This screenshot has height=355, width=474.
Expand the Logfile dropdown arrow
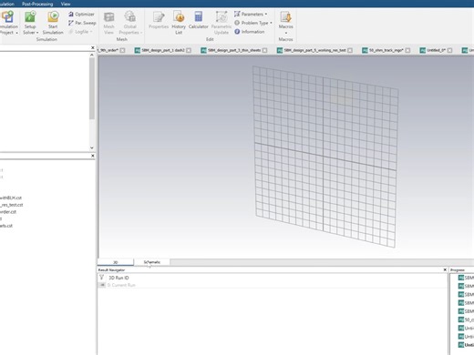click(91, 32)
